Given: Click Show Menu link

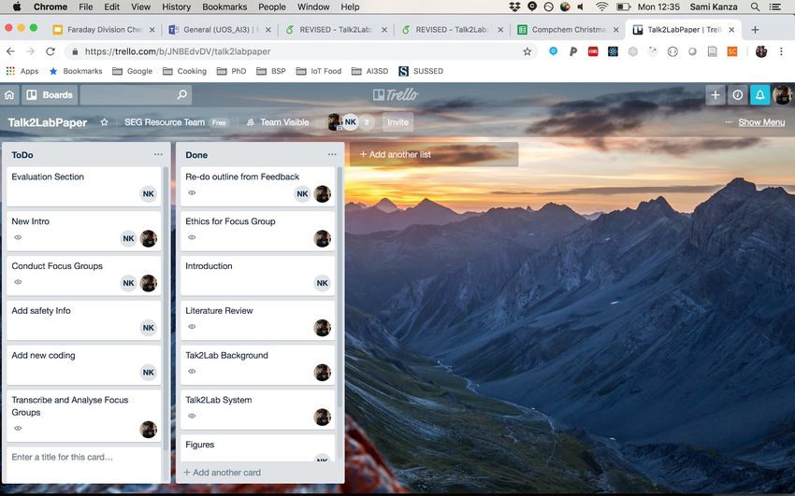Looking at the screenshot, I should click(761, 122).
